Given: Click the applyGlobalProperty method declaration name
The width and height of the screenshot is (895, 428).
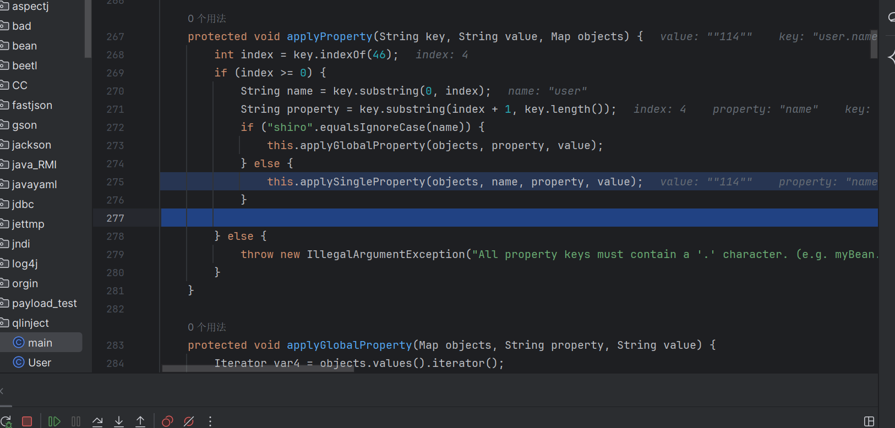Looking at the screenshot, I should pyautogui.click(x=350, y=345).
